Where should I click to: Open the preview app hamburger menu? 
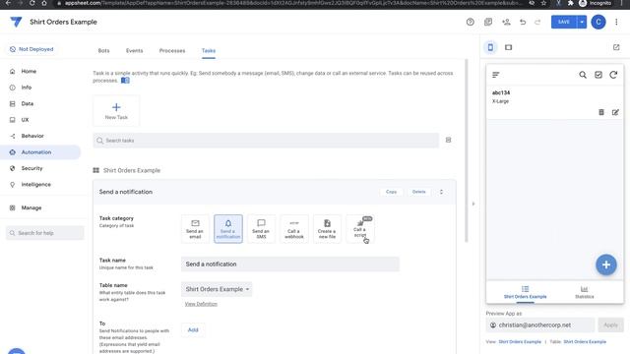coord(496,75)
